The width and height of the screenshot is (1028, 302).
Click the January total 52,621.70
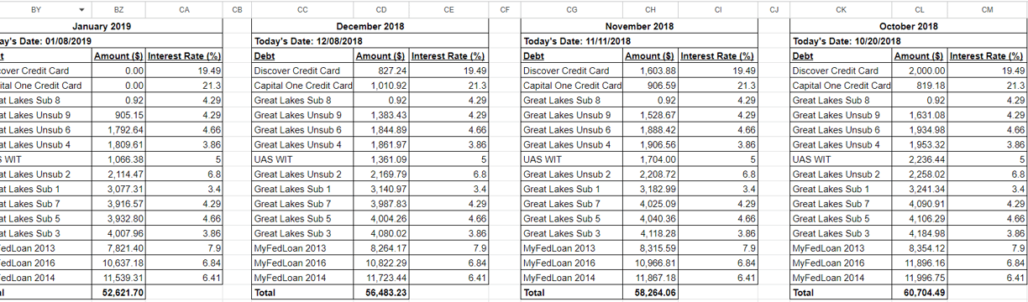[x=118, y=294]
